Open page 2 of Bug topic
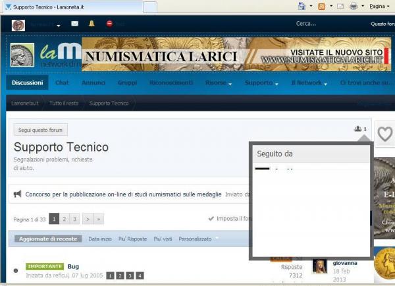 (120, 275)
